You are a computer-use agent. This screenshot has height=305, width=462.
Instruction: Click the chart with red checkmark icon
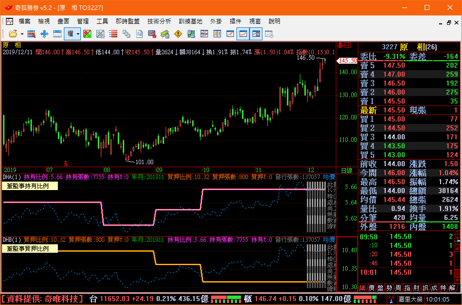coord(152,34)
